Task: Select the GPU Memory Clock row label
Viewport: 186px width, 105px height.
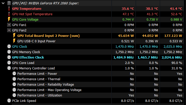Action: tap(26, 52)
